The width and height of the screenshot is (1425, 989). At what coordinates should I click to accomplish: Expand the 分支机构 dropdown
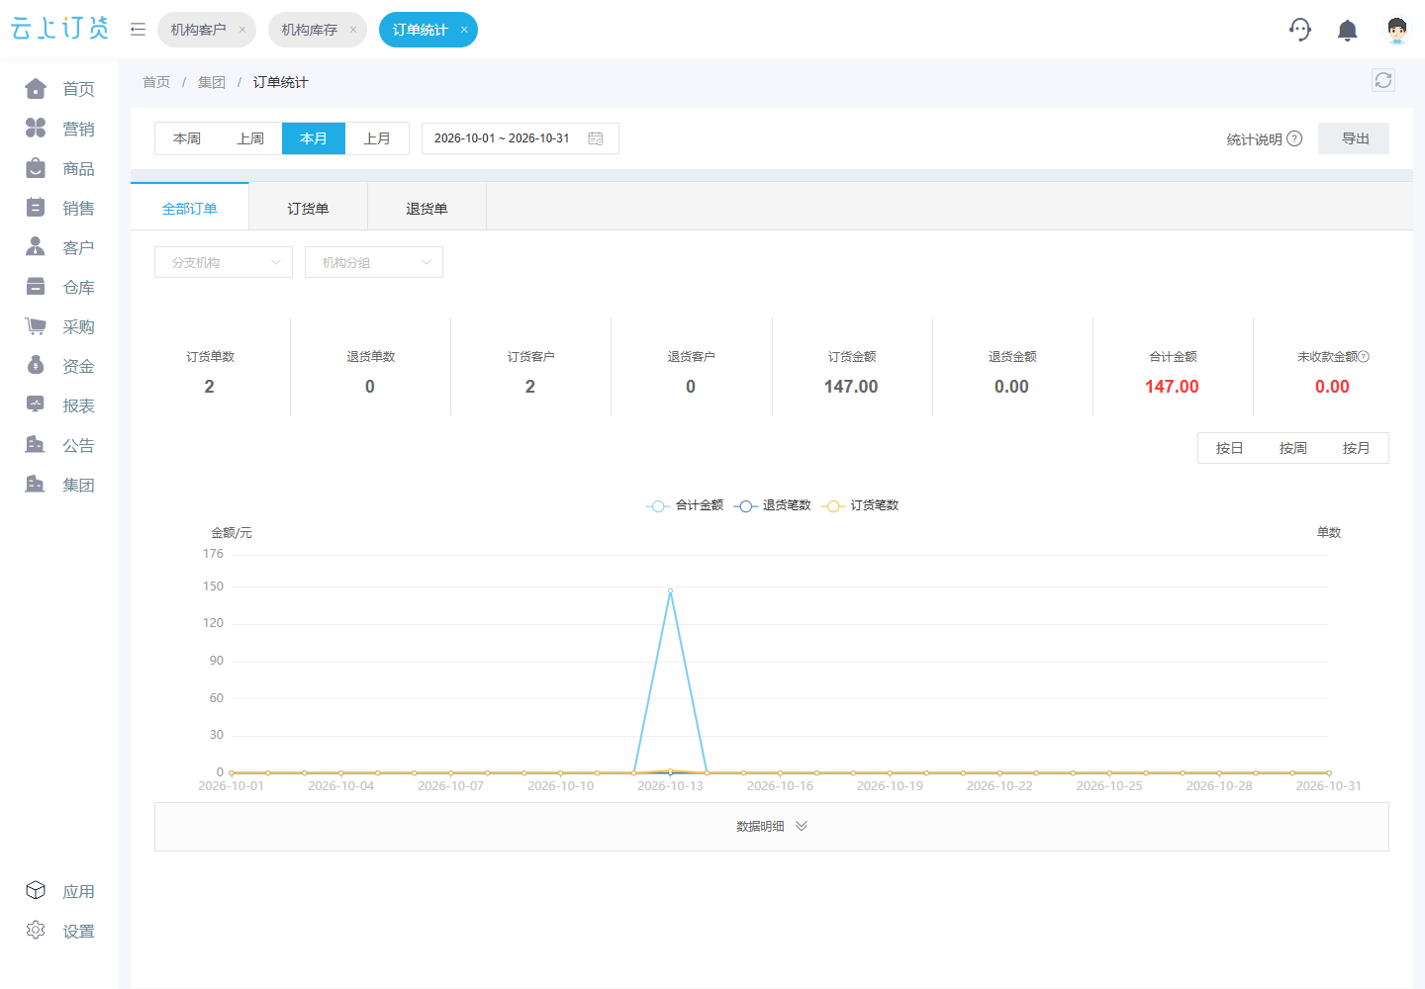pyautogui.click(x=224, y=262)
